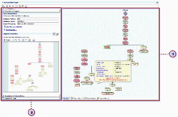
Task: Expand the Description of Selected Node panel
Action: point(31,96)
